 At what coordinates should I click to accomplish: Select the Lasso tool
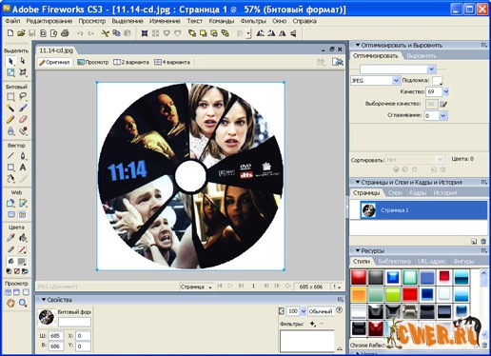click(23, 97)
